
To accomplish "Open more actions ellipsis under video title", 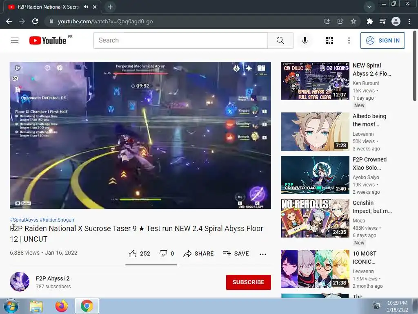I will (x=263, y=254).
